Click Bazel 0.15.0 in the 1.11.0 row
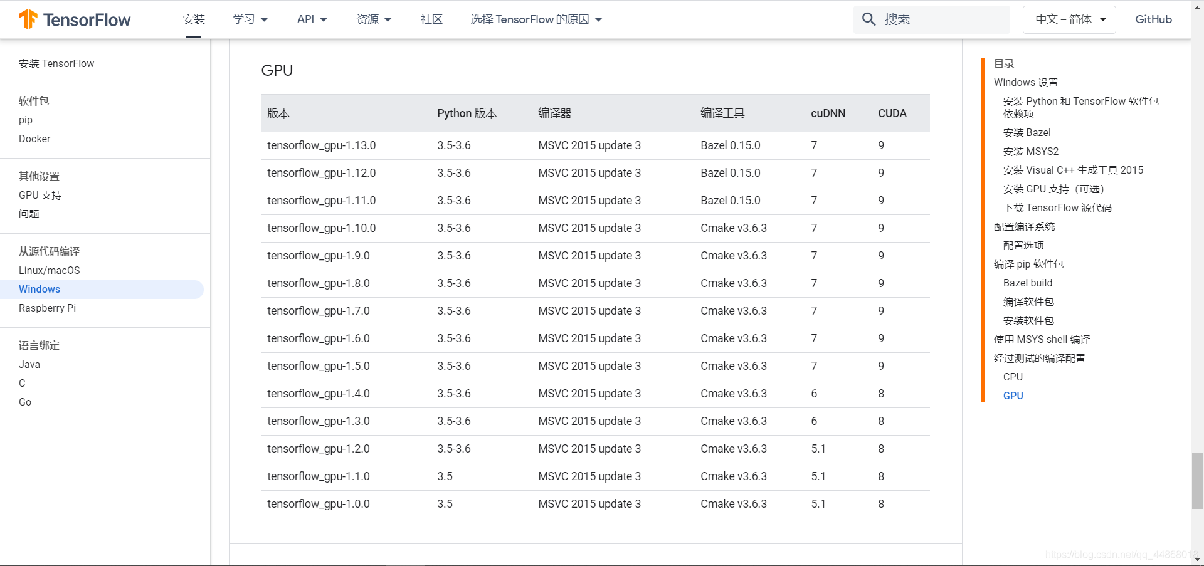The height and width of the screenshot is (566, 1204). click(x=731, y=201)
